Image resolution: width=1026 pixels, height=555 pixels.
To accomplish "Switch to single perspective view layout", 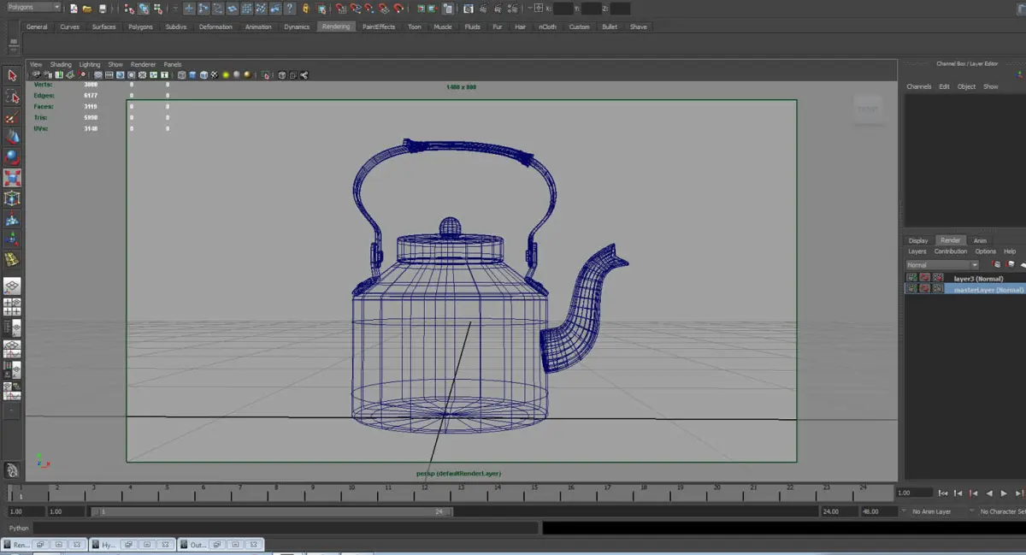I will (12, 286).
